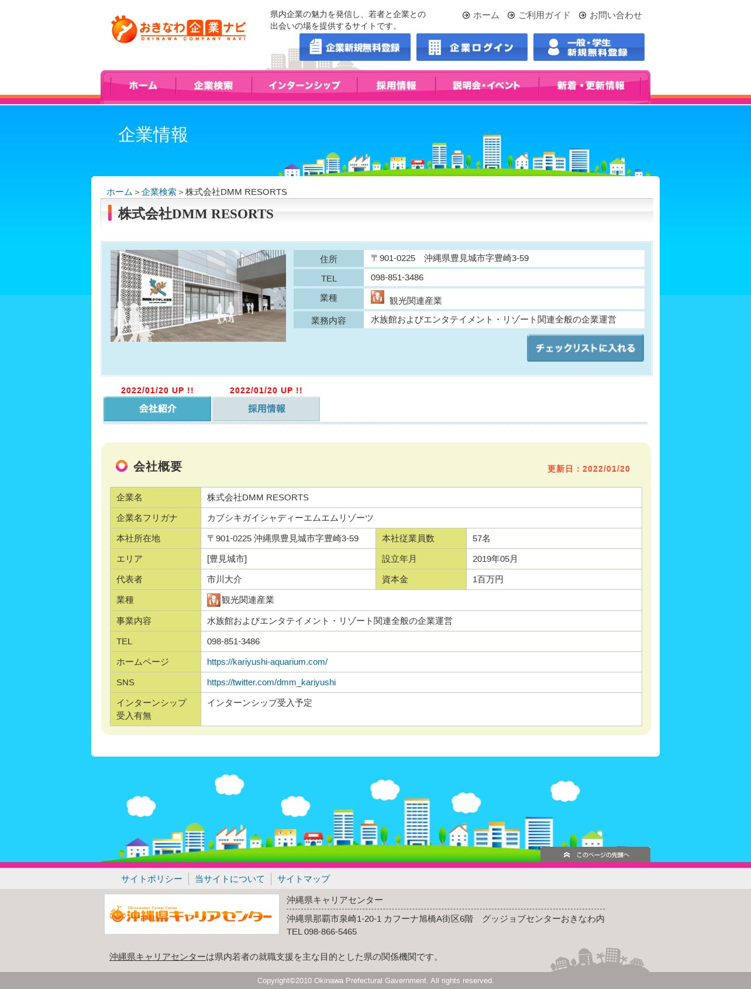Select 説明会・イベント in the navigation bar
This screenshot has height=989, width=751.
(x=487, y=85)
